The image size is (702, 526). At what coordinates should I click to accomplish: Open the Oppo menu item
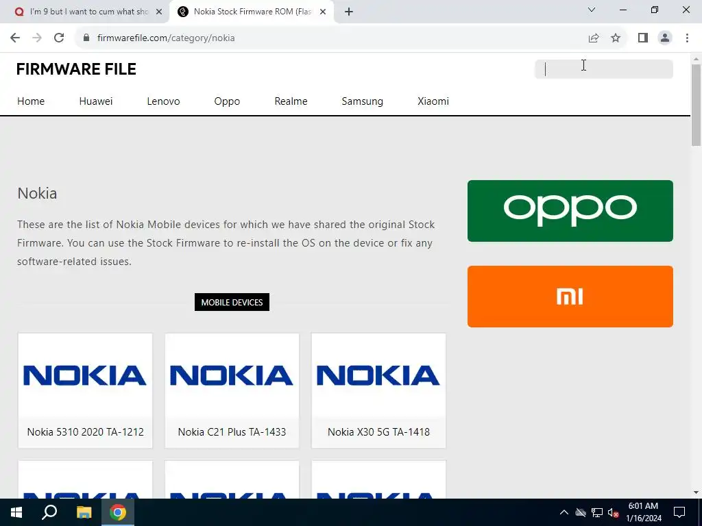point(227,101)
